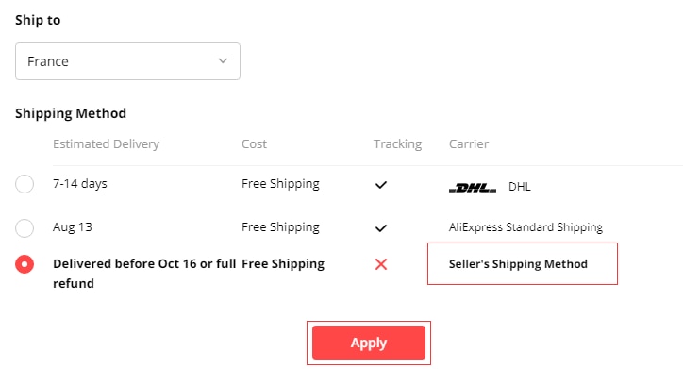
Task: Click the Apply button
Action: [369, 343]
